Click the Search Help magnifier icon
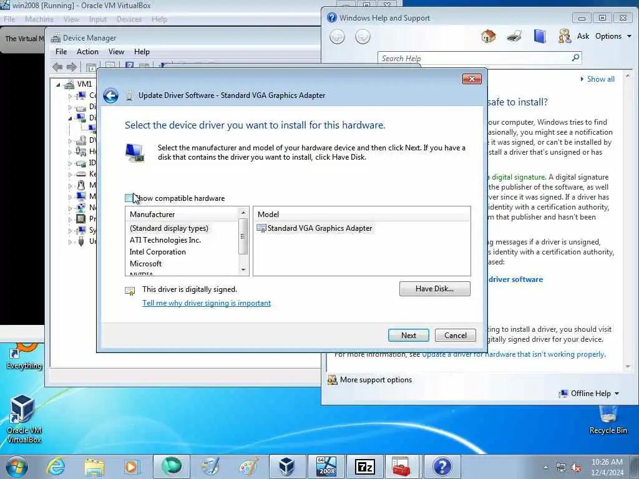 tap(575, 58)
